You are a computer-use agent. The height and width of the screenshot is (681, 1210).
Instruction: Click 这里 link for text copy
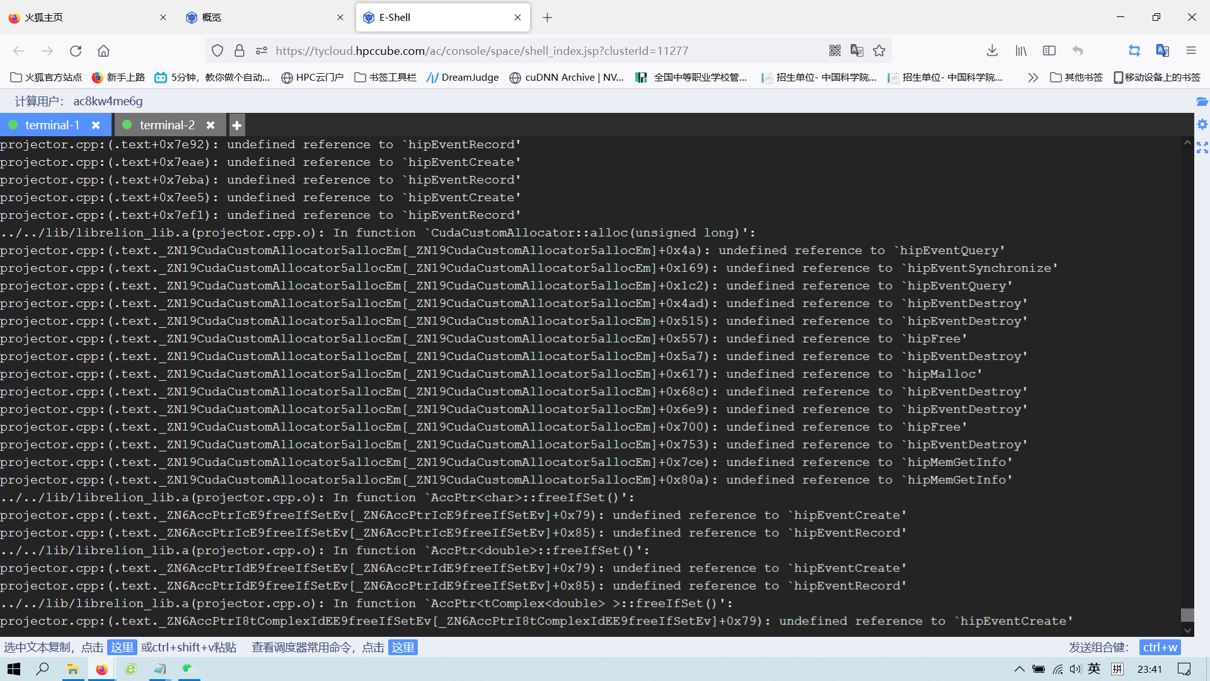(x=122, y=648)
